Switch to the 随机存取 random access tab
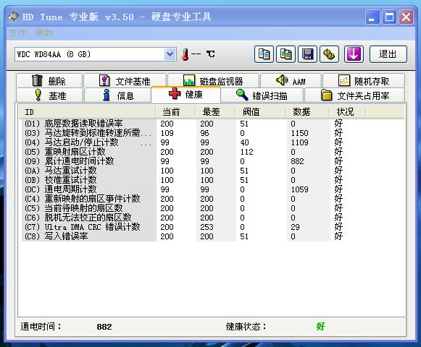 tap(364, 80)
